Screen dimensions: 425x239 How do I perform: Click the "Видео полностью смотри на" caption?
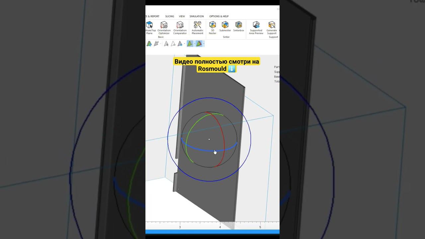[x=217, y=62]
